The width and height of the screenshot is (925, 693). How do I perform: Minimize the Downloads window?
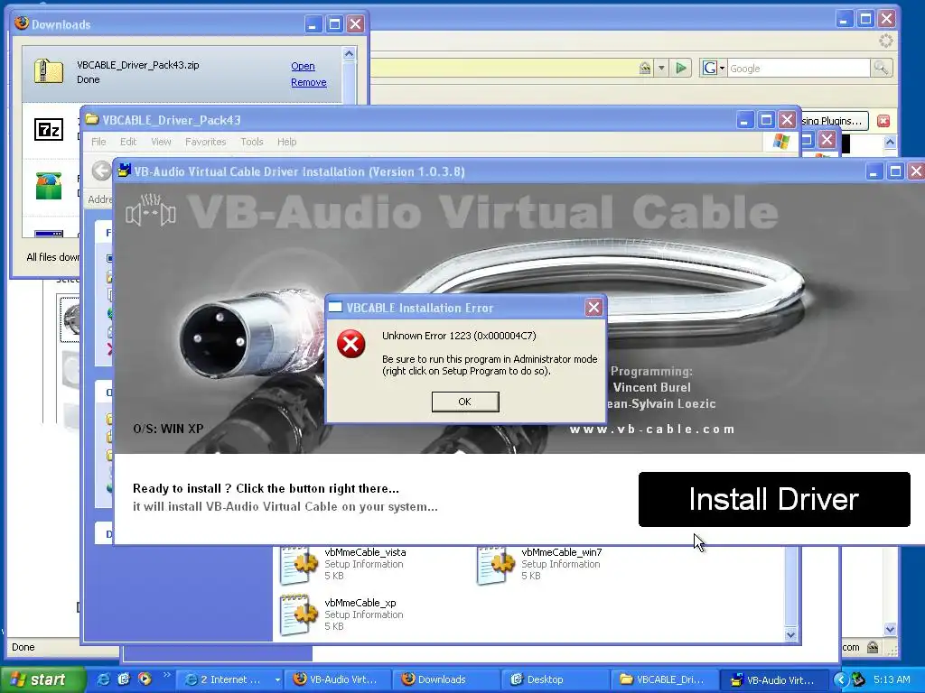point(313,24)
